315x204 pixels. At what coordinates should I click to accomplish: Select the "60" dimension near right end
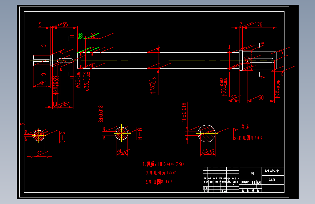coord(261,98)
